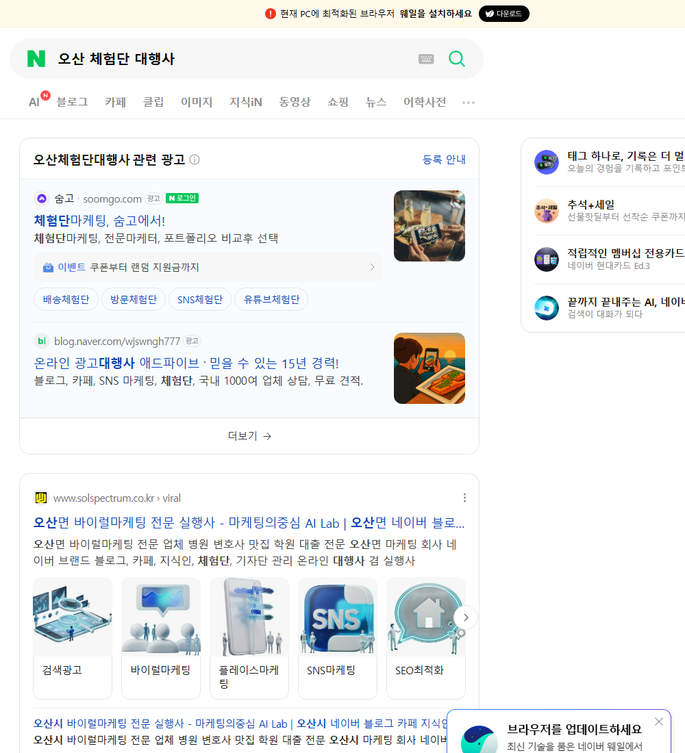This screenshot has height=753, width=685.
Task: Open the 체험단마케팅, 숨고에서! ad title
Action: (99, 220)
